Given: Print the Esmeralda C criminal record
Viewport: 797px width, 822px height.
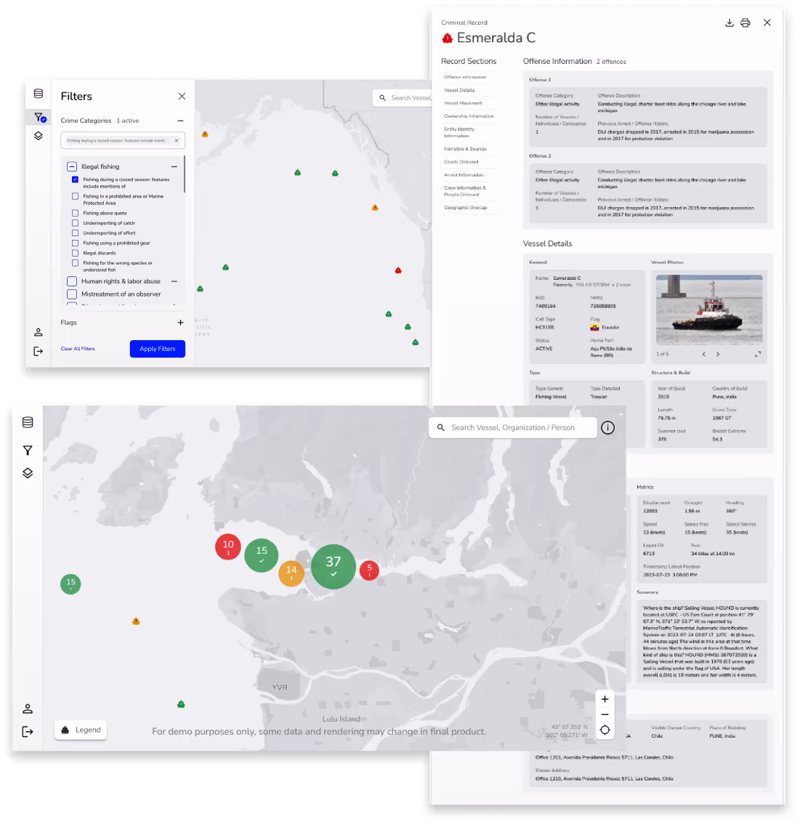Looking at the screenshot, I should (x=745, y=23).
